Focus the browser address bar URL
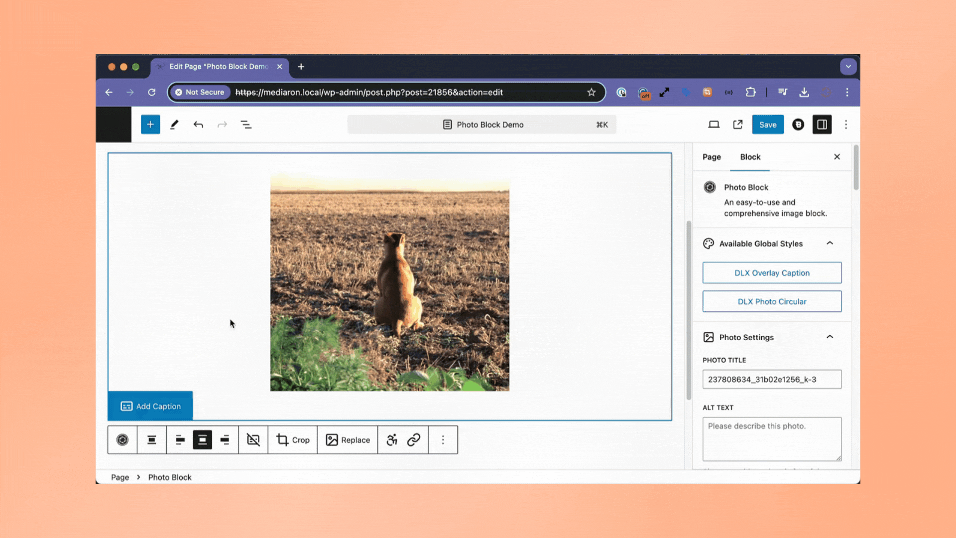The image size is (956, 538). (x=369, y=92)
